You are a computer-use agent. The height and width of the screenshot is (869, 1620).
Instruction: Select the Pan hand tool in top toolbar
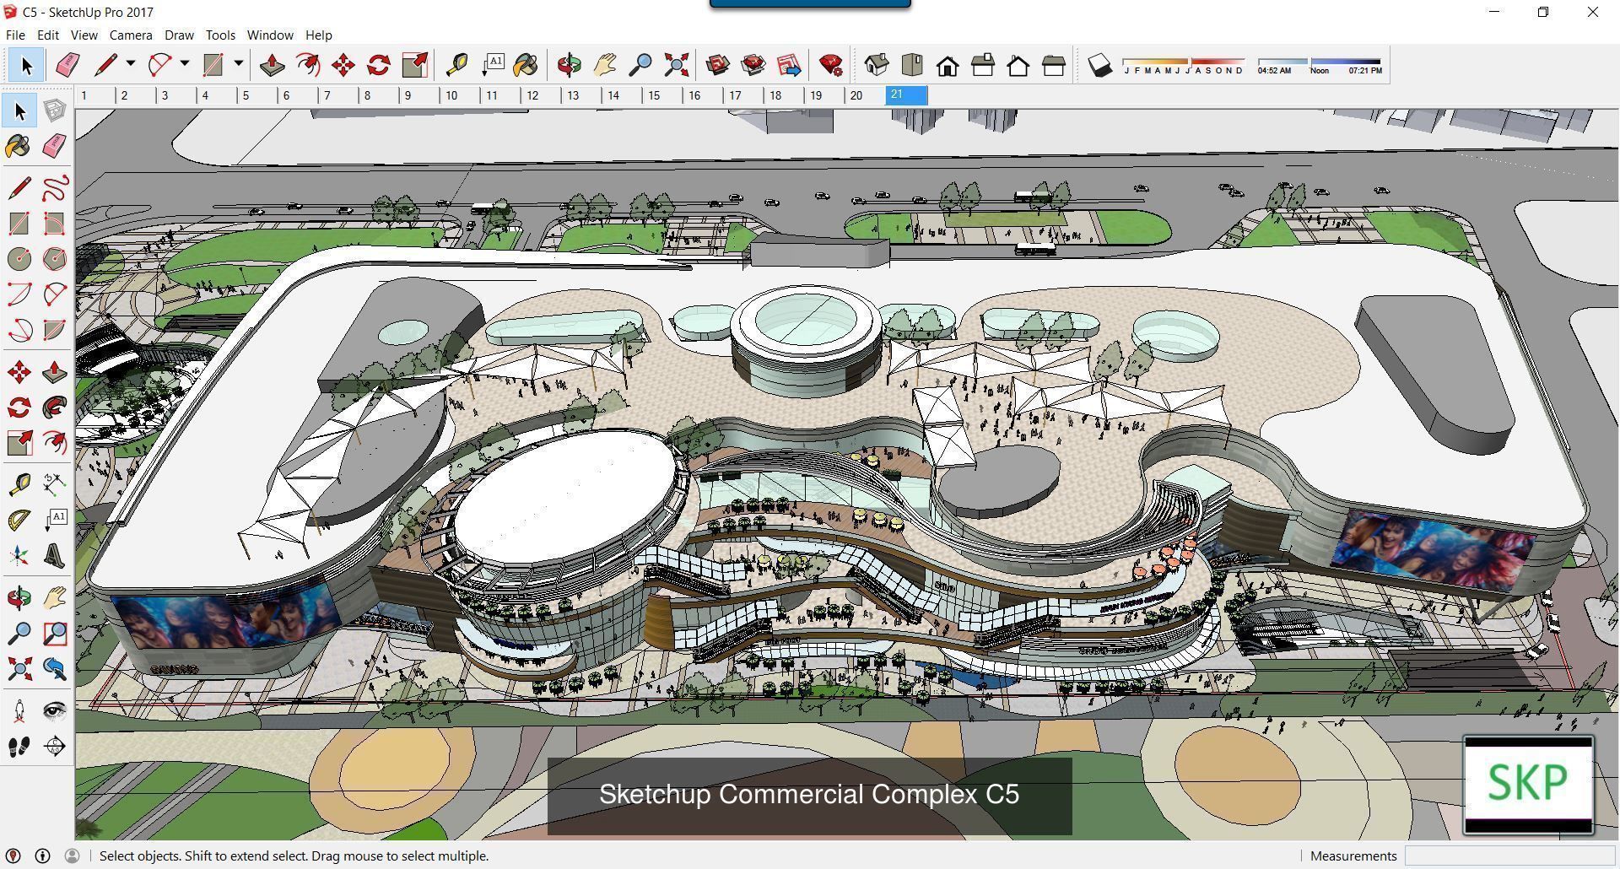pos(605,65)
